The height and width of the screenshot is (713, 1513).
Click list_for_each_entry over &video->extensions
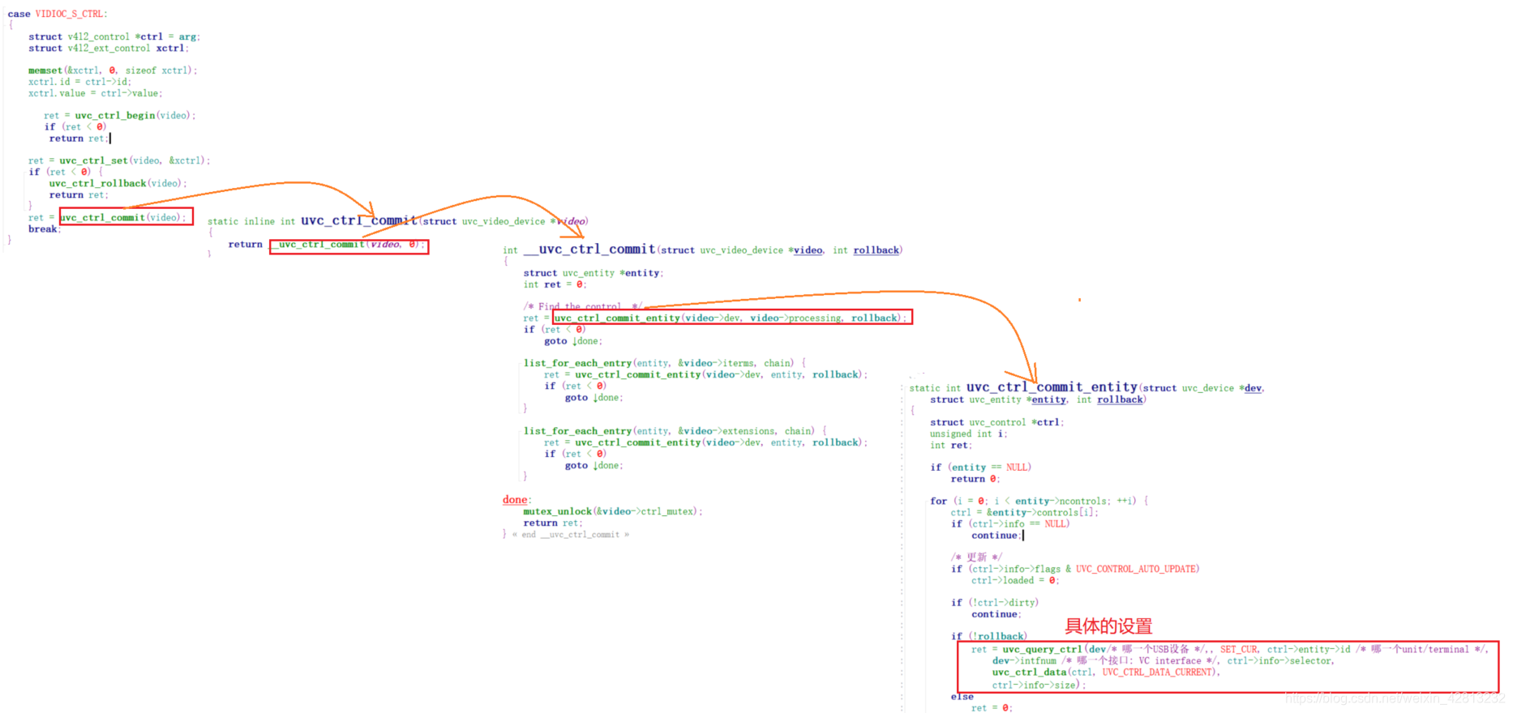675,431
